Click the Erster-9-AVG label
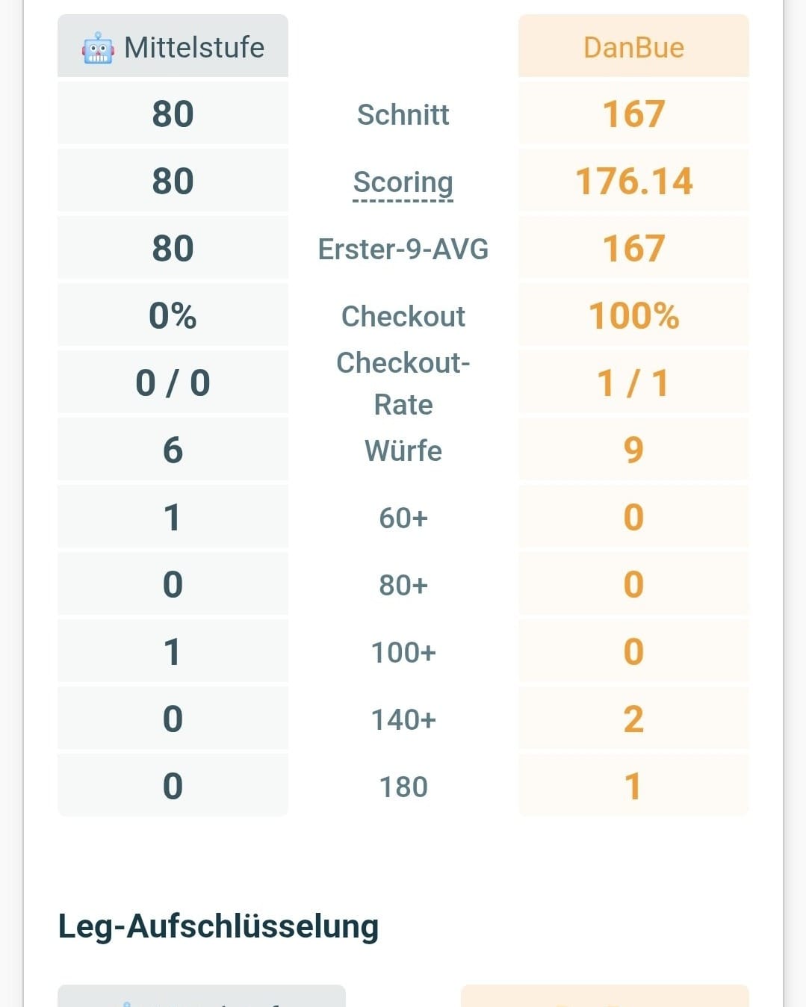The image size is (806, 1007). coord(403,249)
